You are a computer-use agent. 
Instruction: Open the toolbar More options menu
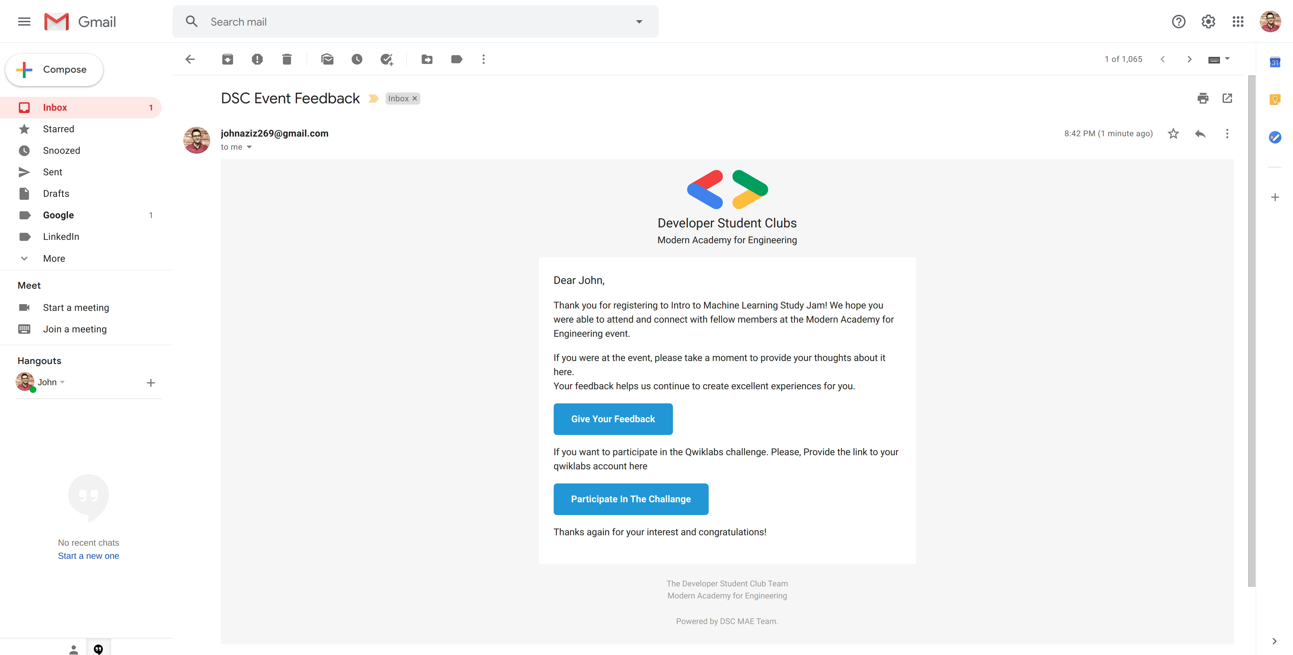(483, 59)
